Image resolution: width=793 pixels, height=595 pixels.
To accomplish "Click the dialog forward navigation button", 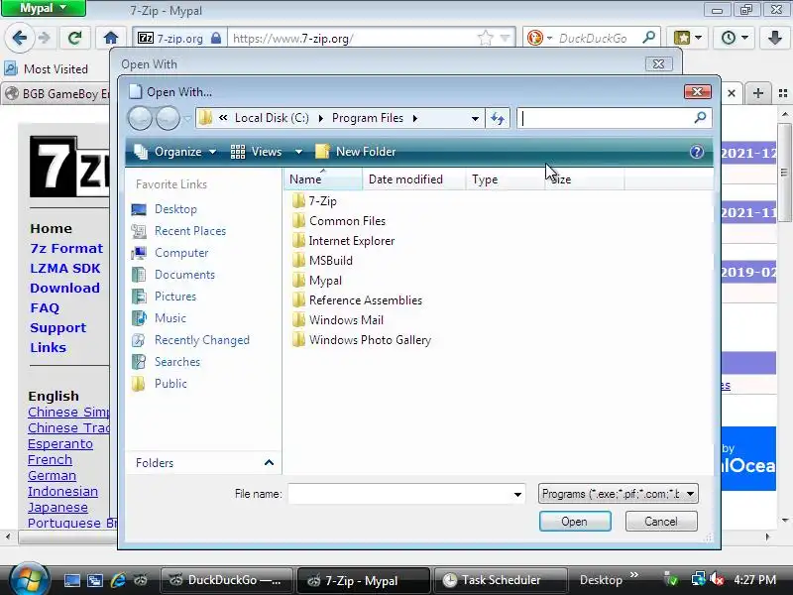I will coord(168,118).
